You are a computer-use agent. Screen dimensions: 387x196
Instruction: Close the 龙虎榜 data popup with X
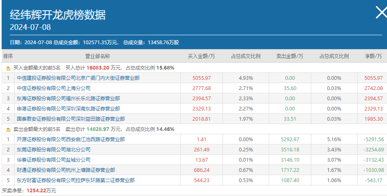pos(381,13)
